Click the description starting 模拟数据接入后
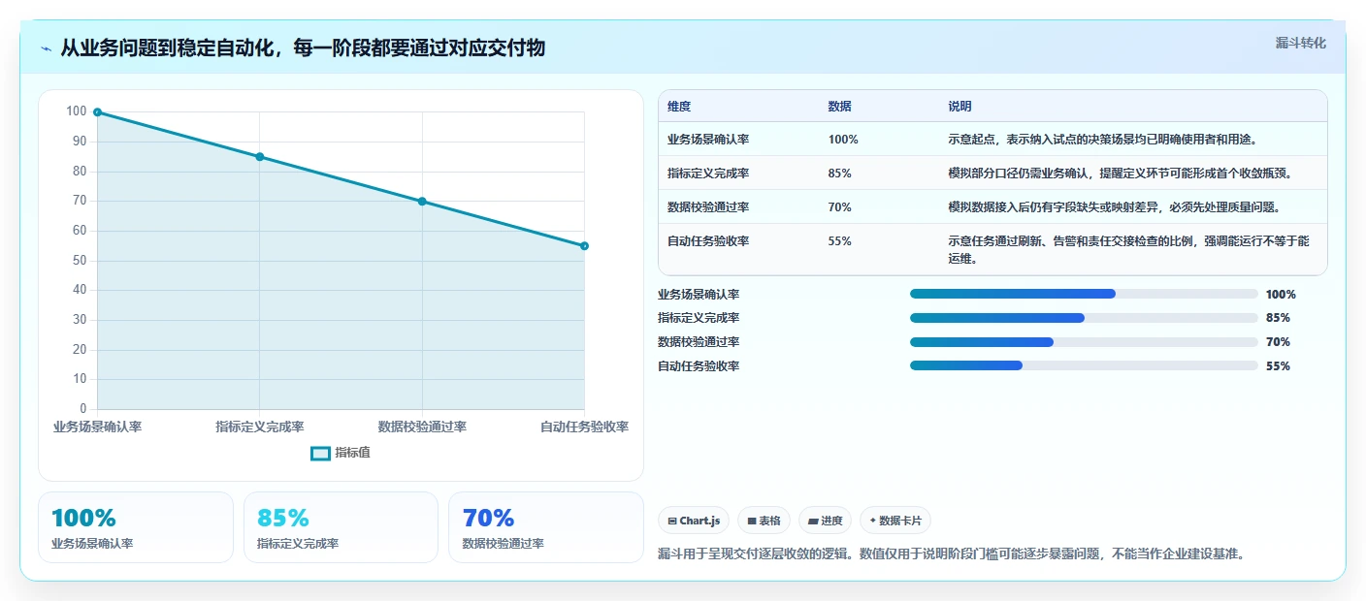Image resolution: width=1366 pixels, height=601 pixels. (x=1115, y=207)
